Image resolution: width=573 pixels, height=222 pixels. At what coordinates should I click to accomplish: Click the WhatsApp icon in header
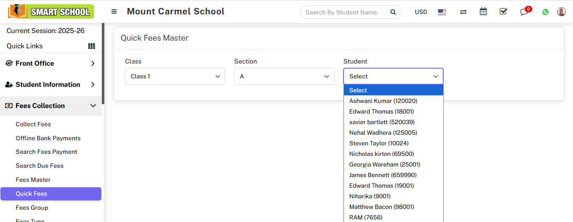545,12
